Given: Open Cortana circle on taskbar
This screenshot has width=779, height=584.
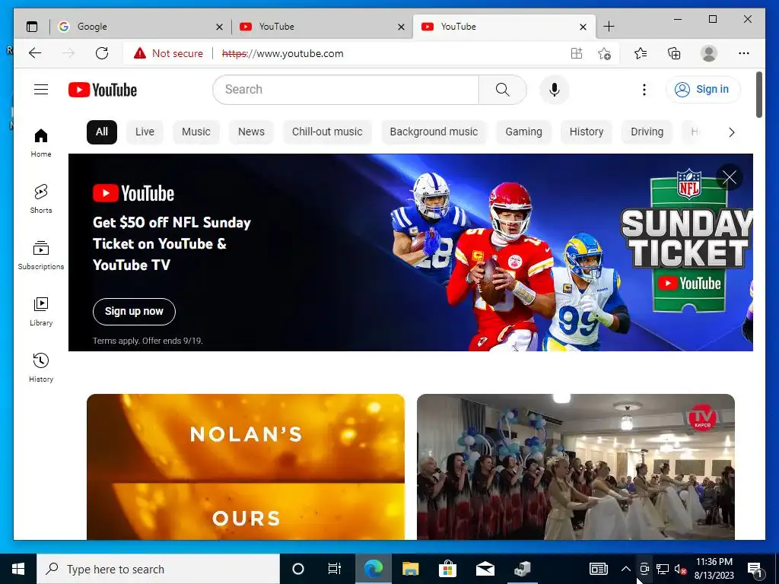Looking at the screenshot, I should tap(297, 569).
